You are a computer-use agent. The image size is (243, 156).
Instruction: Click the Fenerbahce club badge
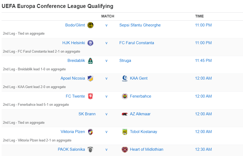pos(125,96)
